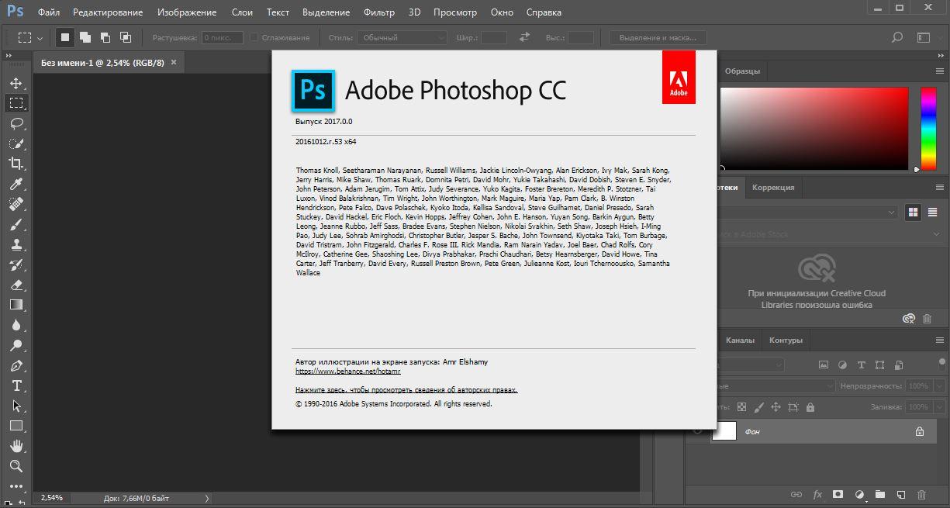This screenshot has width=950, height=508.
Task: Click the copyright info link in About dialog
Action: pos(406,390)
